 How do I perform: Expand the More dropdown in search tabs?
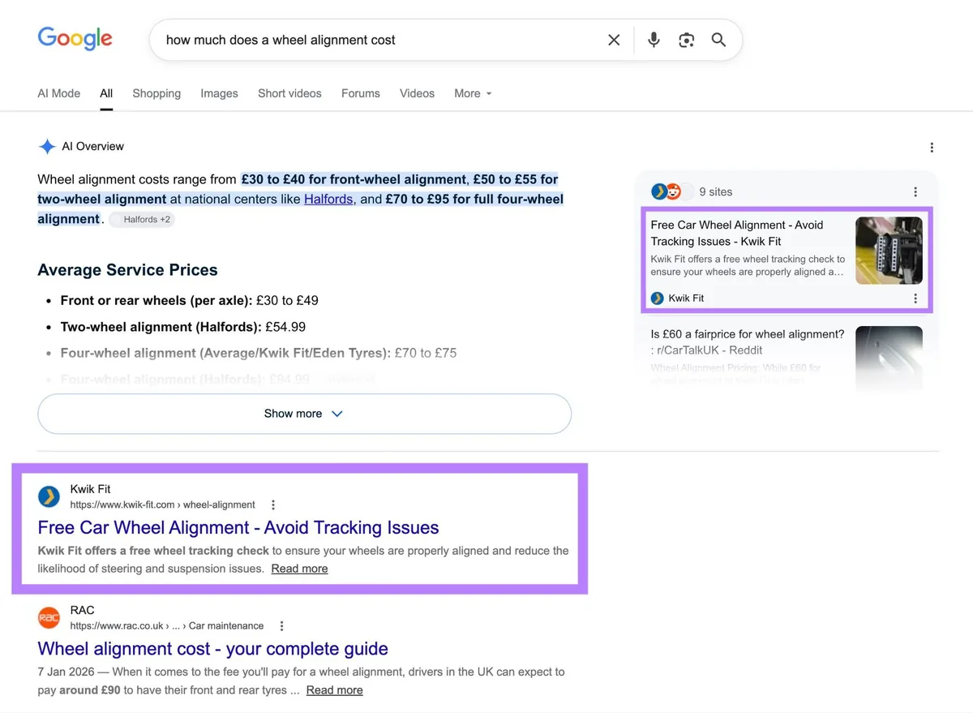(473, 93)
